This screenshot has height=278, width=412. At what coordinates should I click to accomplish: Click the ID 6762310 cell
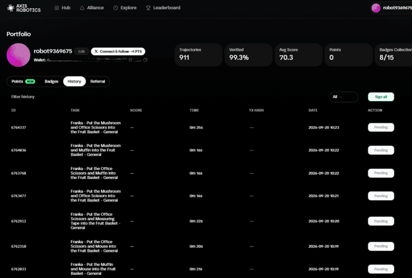pos(19,246)
